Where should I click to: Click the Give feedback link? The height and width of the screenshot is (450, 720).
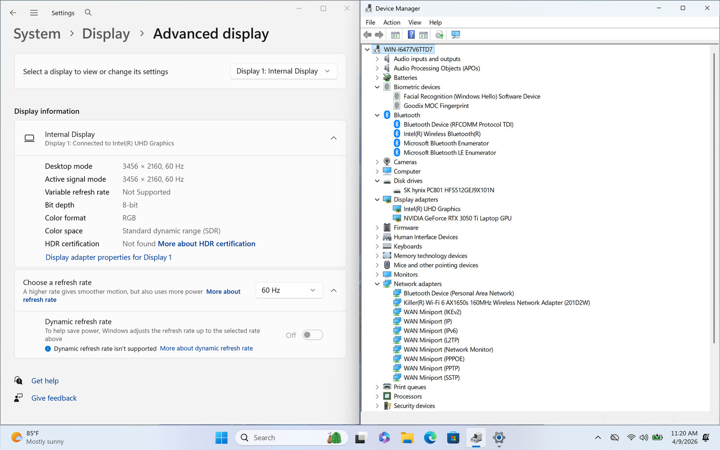pyautogui.click(x=54, y=398)
